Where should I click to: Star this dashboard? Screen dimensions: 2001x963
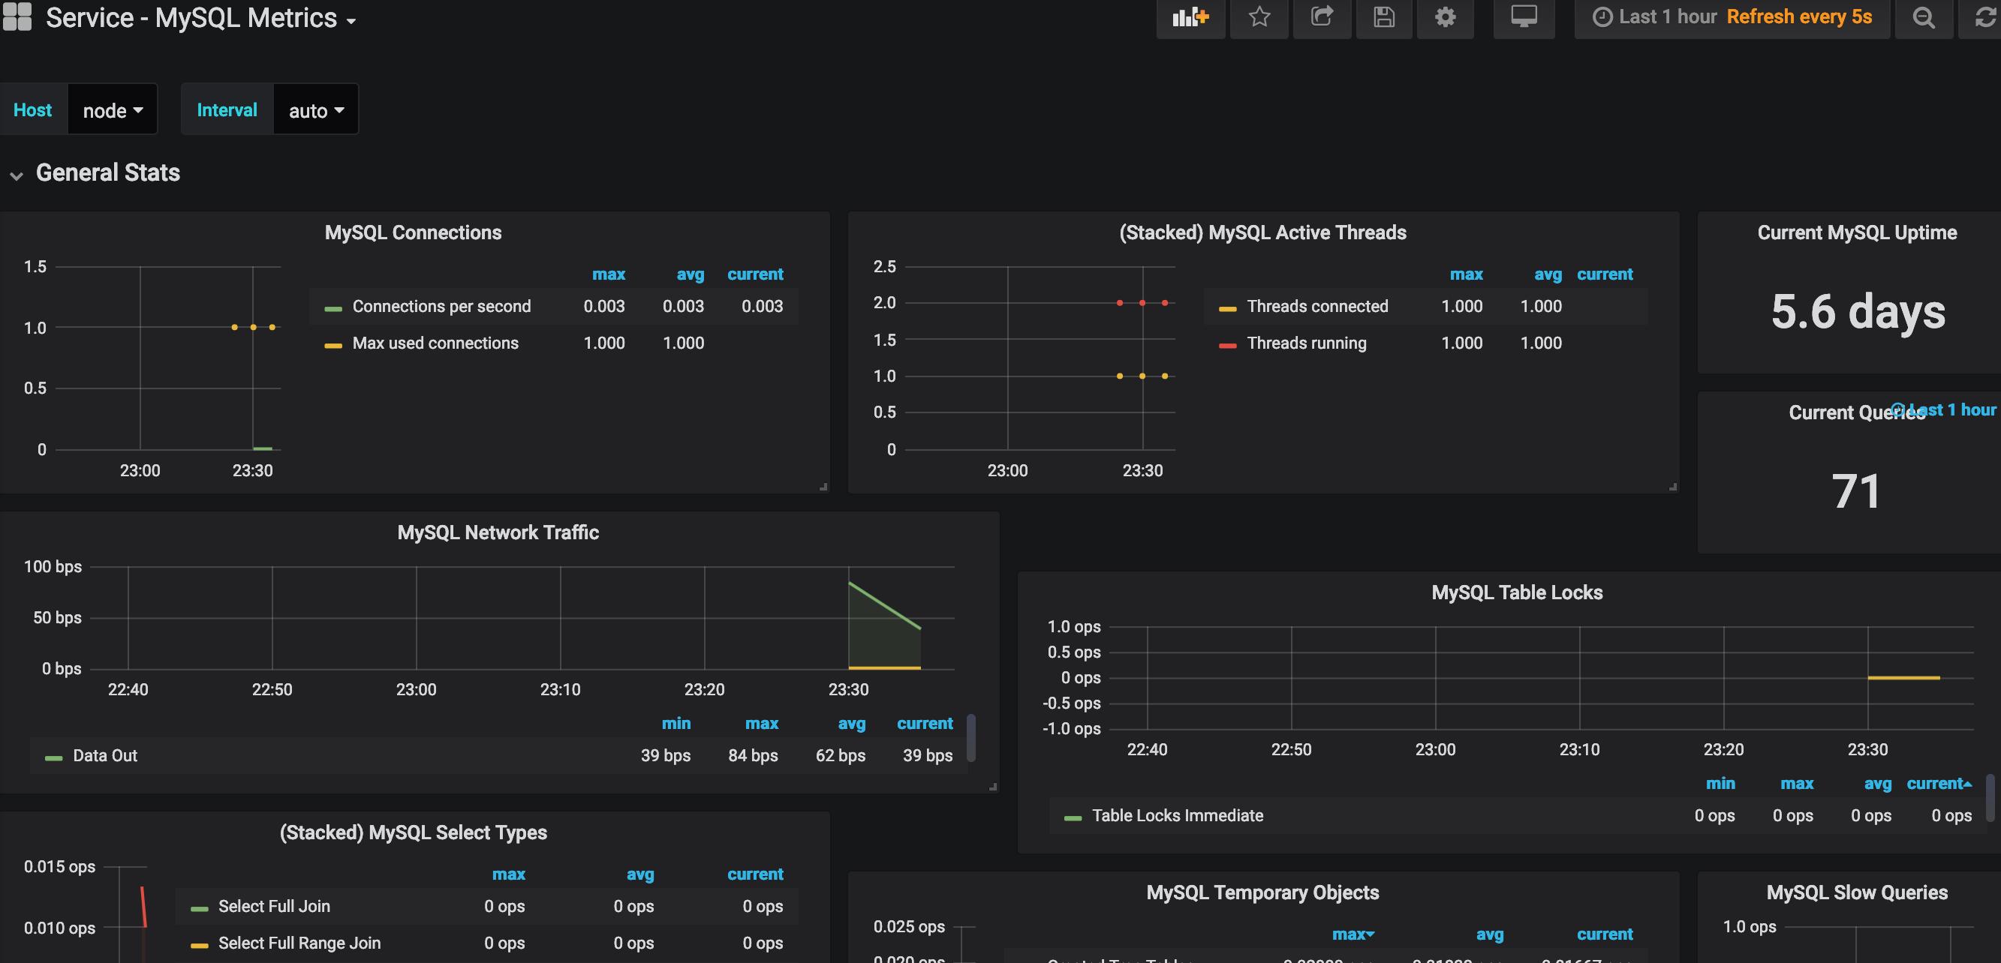click(x=1259, y=18)
